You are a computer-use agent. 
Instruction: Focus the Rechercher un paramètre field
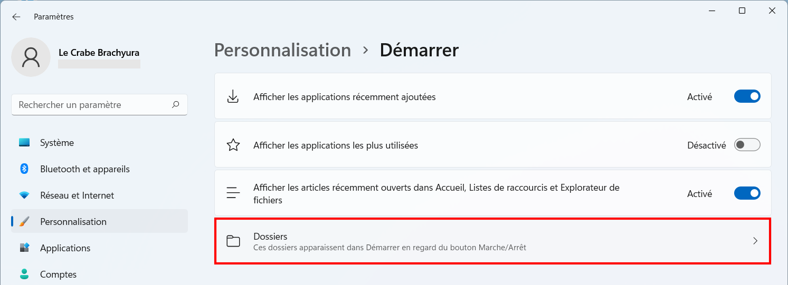(x=99, y=105)
